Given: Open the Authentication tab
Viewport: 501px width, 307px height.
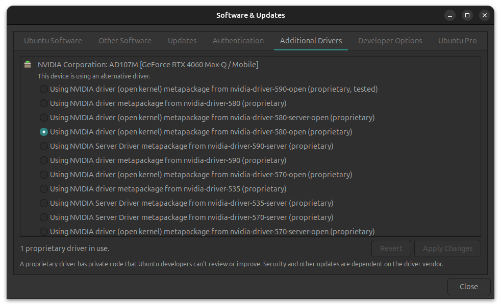Looking at the screenshot, I should [x=238, y=40].
